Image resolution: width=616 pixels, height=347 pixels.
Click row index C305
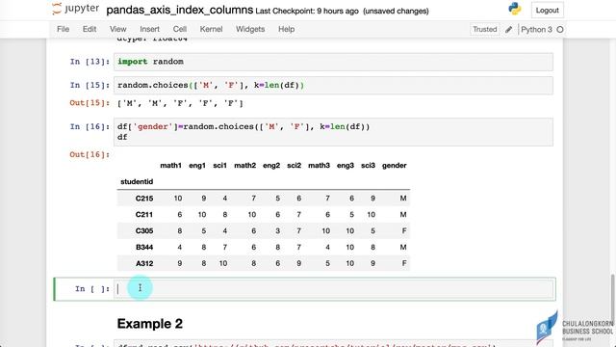(x=144, y=231)
